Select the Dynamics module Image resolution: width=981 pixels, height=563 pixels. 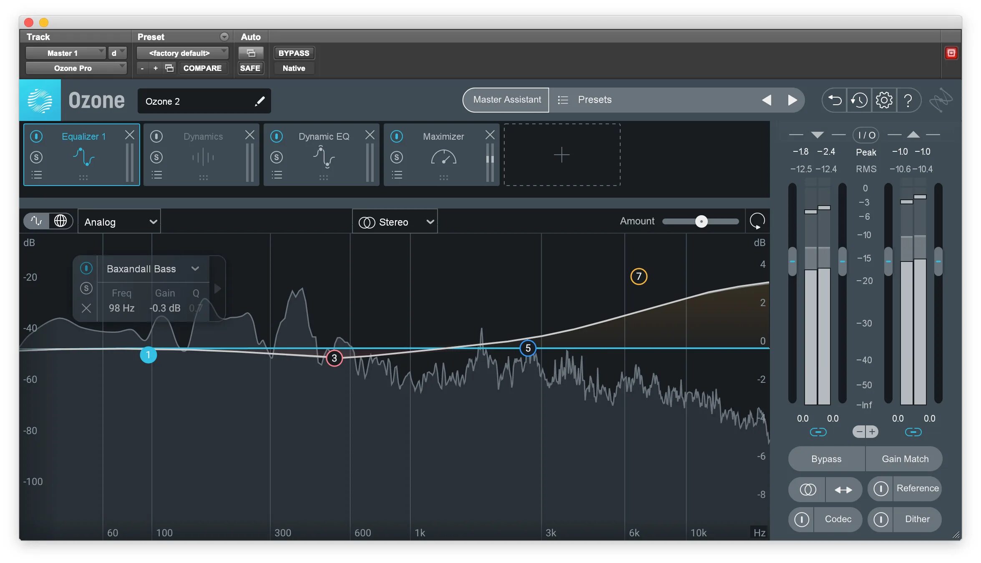click(x=201, y=155)
